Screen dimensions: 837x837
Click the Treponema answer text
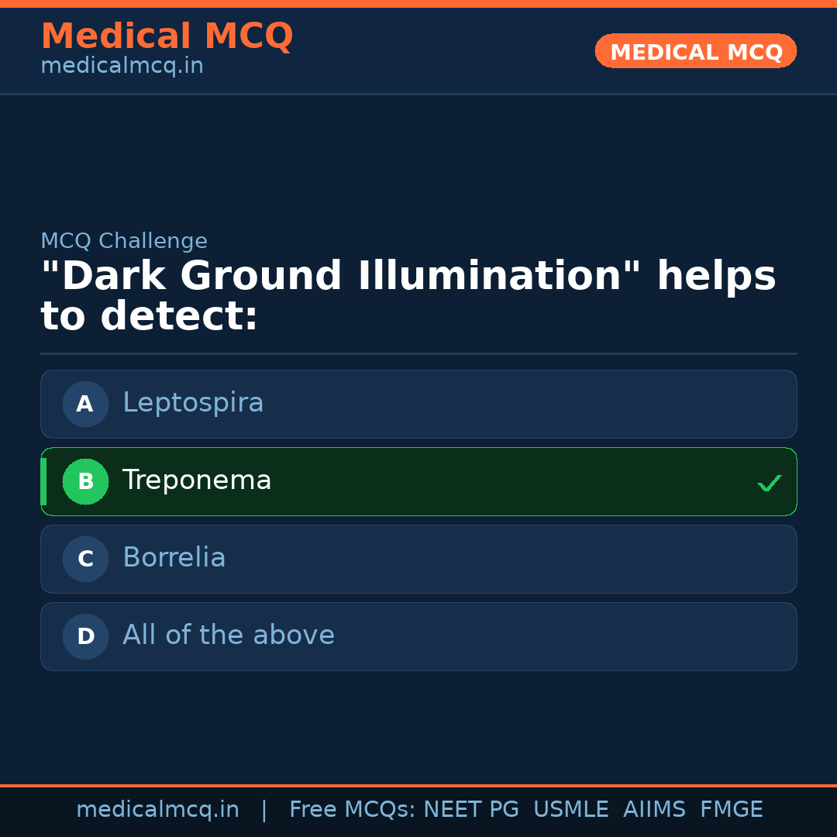[x=197, y=480]
